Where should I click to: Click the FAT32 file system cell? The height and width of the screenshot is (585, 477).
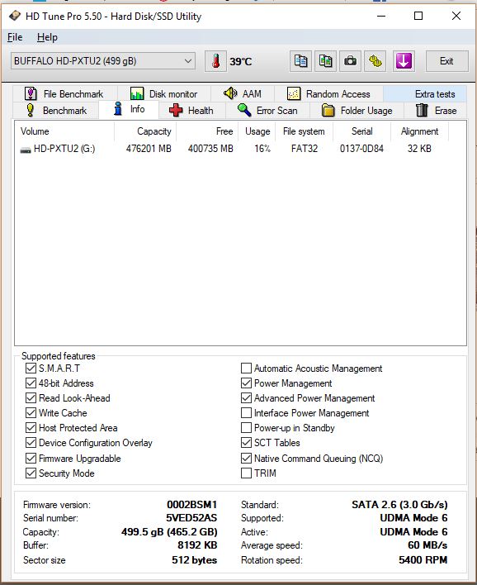(305, 149)
